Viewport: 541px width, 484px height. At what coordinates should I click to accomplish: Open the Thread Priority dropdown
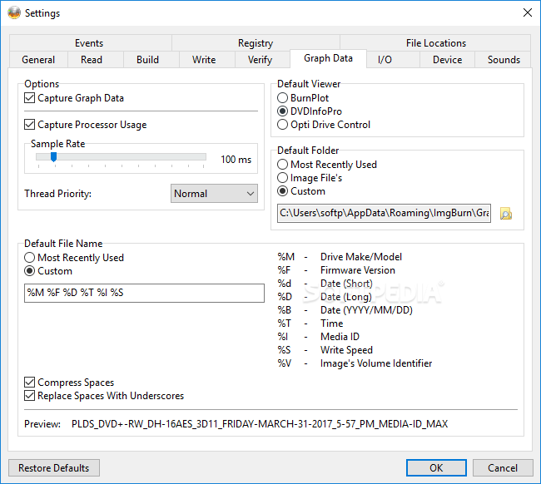coord(214,194)
